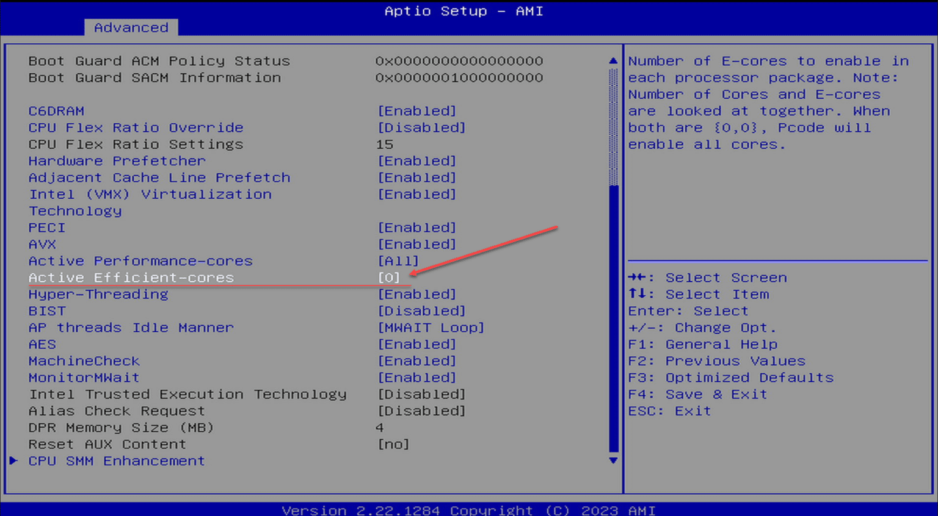Enable CPU Flex Ratio Override

point(136,127)
